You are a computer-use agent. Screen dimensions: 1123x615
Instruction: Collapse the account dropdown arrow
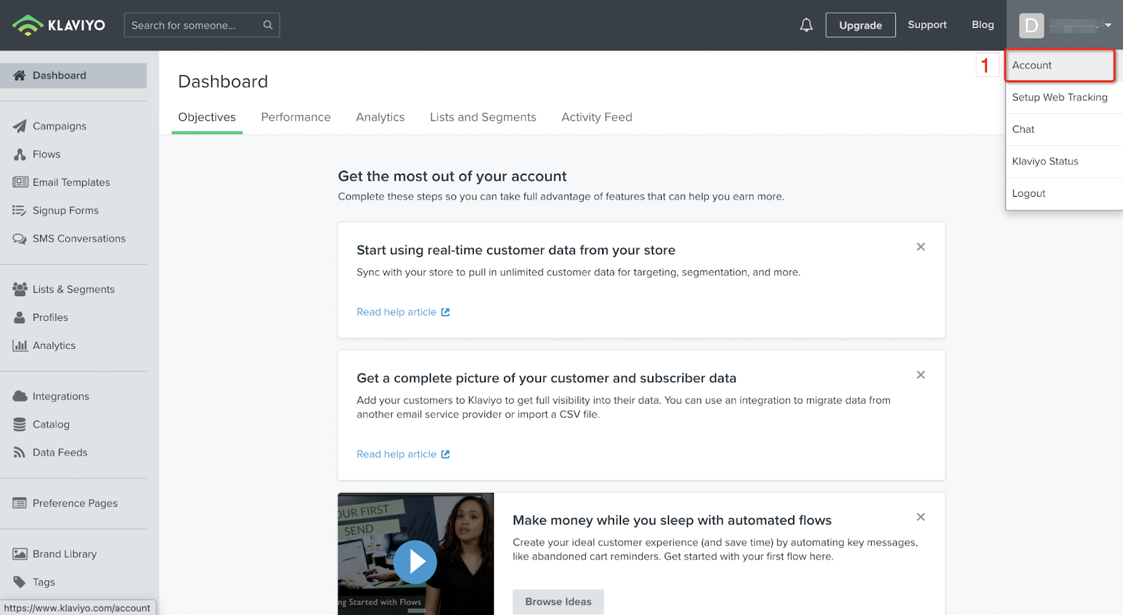tap(1108, 25)
